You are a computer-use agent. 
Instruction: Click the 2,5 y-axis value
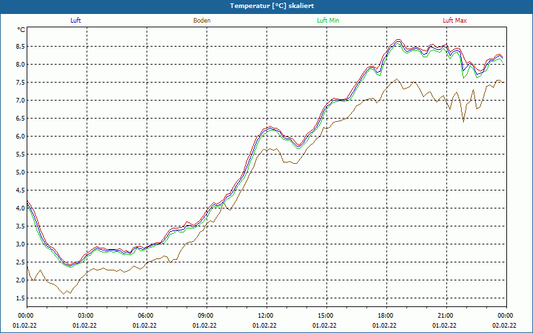(x=20, y=262)
